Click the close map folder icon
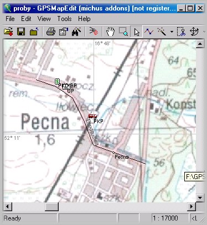The image size is (207, 225). coord(34,32)
